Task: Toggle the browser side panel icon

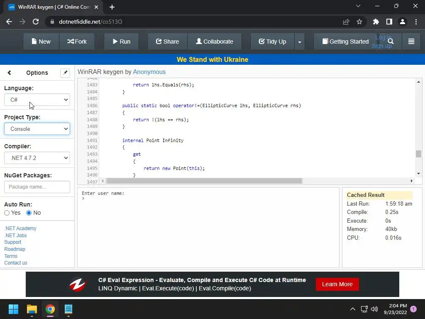Action: coord(389,22)
